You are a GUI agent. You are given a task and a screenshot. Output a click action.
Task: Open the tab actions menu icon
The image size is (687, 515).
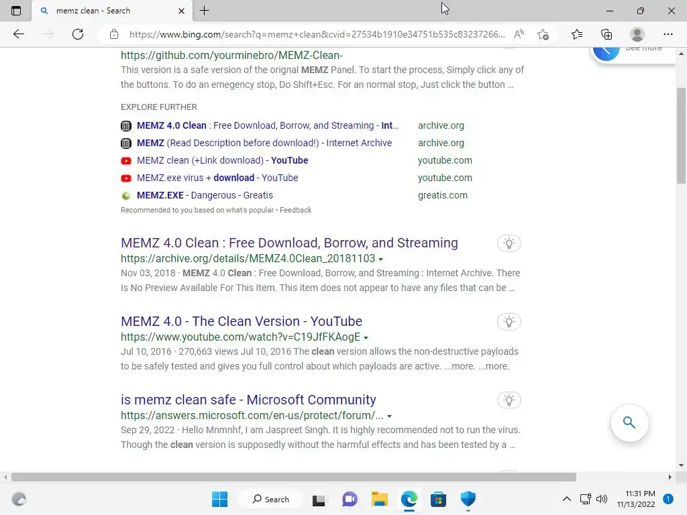pyautogui.click(x=16, y=11)
